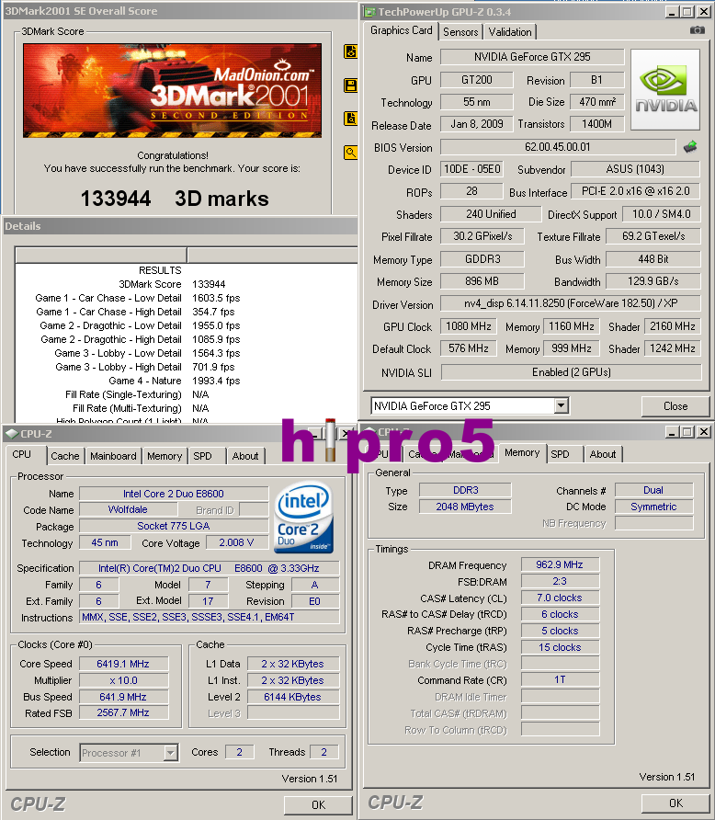Select the CPU tab in the CPU-Z processor window
Image resolution: width=715 pixels, height=820 pixels.
22,454
